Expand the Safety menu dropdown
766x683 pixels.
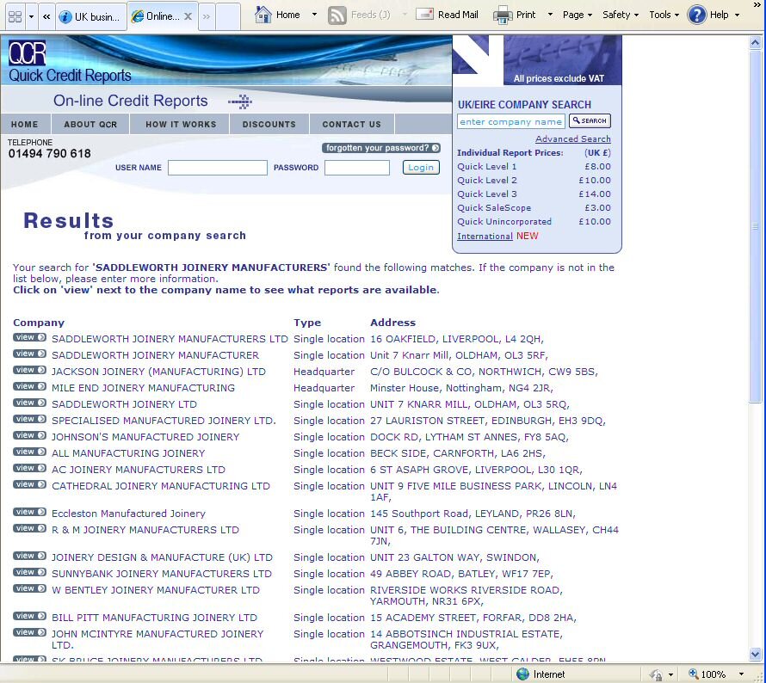tap(621, 15)
